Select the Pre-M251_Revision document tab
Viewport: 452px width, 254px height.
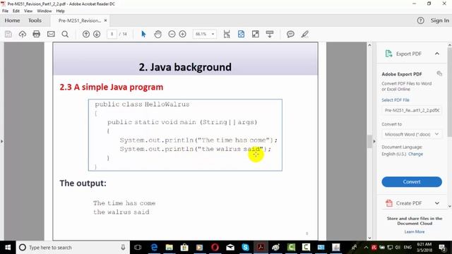tap(80, 20)
